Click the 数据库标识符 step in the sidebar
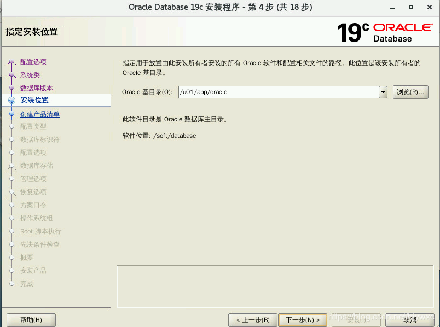The image size is (440, 327). click(39, 139)
